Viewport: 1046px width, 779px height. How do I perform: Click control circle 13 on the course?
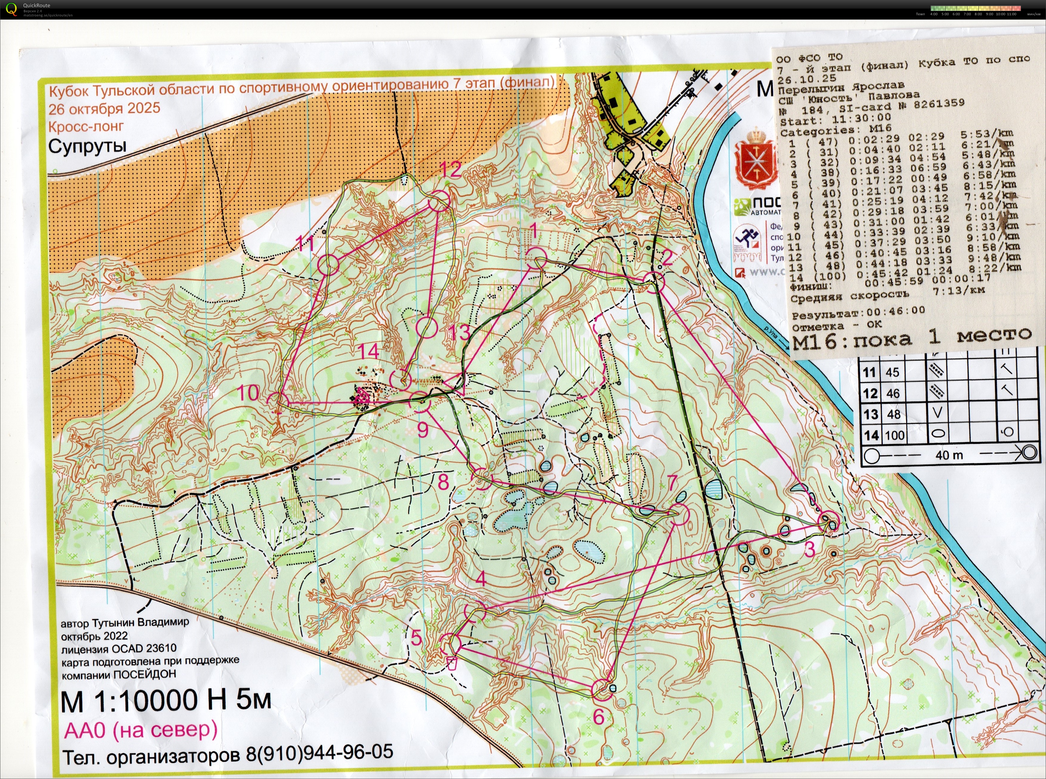427,327
